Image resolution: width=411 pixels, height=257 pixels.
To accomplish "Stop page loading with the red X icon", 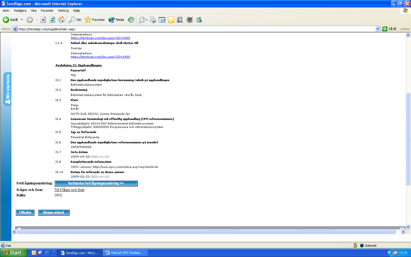I will click(x=43, y=20).
